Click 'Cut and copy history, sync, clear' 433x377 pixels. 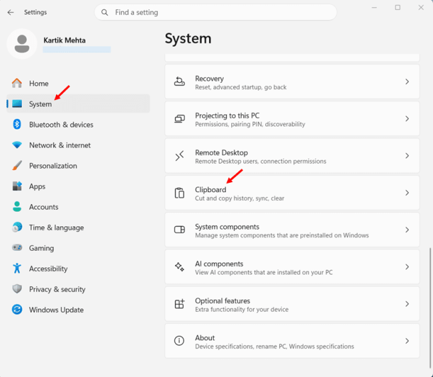[239, 198]
